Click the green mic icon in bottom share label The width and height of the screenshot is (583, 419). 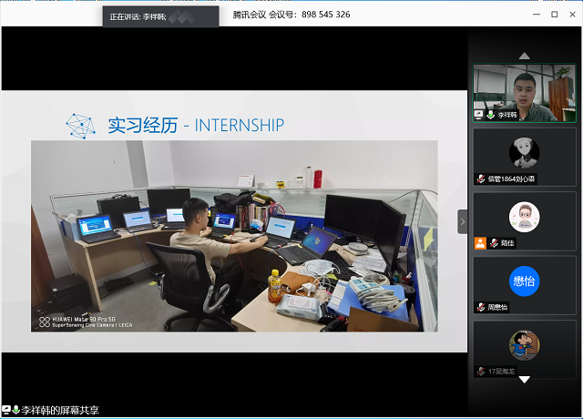click(15, 411)
